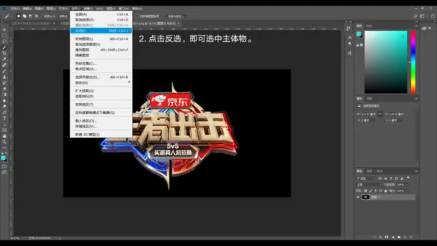The height and width of the screenshot is (246, 437).
Task: Select the Pen tool
Action: tap(4, 113)
